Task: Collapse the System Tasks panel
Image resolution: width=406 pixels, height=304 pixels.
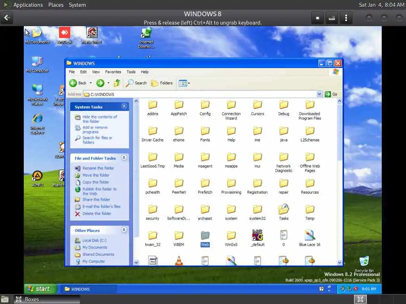Action: (x=124, y=106)
